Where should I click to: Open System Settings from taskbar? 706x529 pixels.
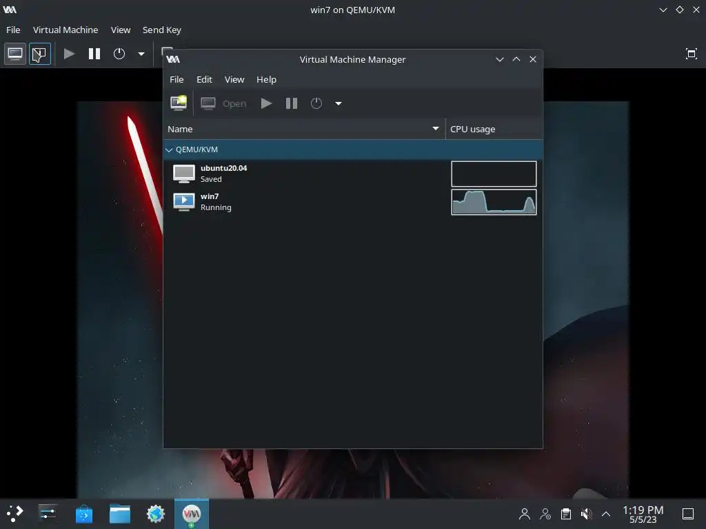point(48,513)
